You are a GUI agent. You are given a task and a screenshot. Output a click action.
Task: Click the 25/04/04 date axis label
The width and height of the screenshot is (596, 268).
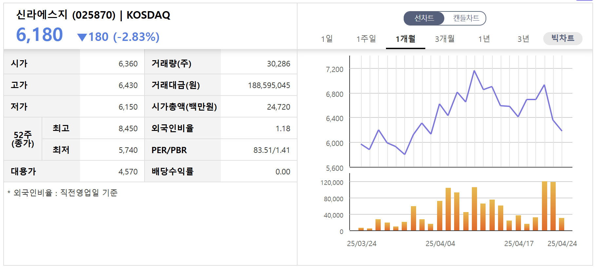[x=440, y=243]
